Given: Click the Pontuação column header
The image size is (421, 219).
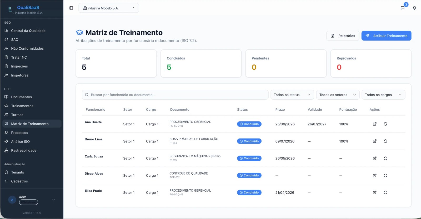Looking at the screenshot, I should pos(348,110).
